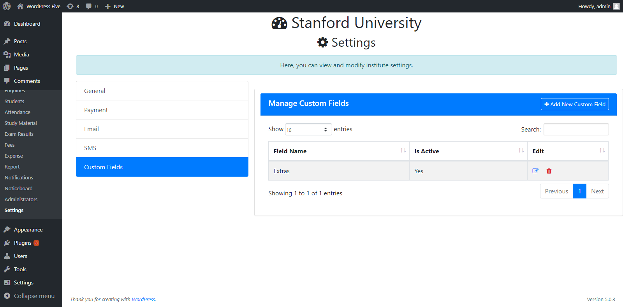Click the Collapse menu arrow icon

click(x=7, y=296)
